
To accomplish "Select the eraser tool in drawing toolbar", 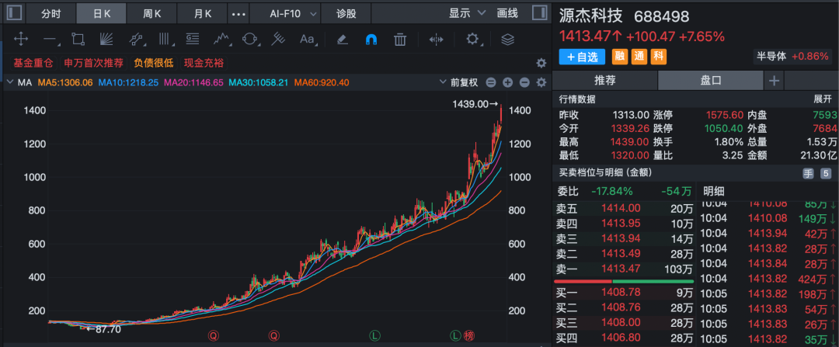I will (x=342, y=39).
